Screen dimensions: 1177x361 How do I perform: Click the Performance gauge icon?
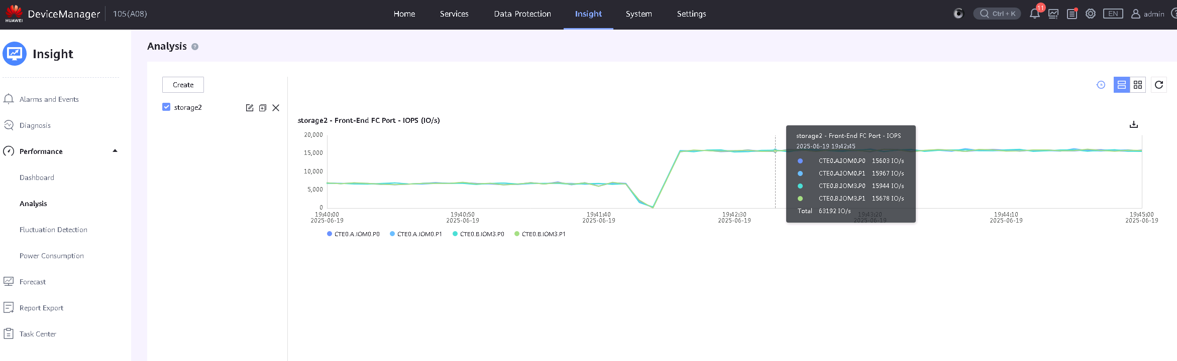pos(9,151)
